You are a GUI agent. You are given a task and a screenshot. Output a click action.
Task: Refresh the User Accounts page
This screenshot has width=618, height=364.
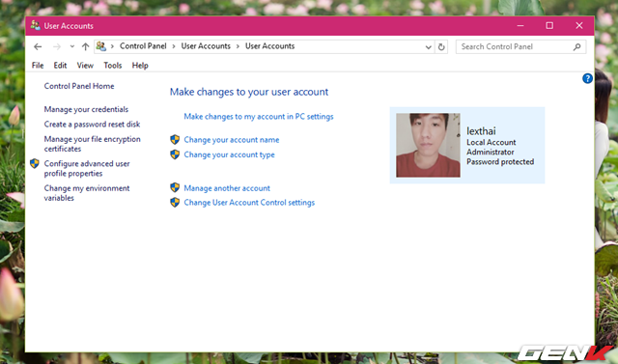point(441,47)
